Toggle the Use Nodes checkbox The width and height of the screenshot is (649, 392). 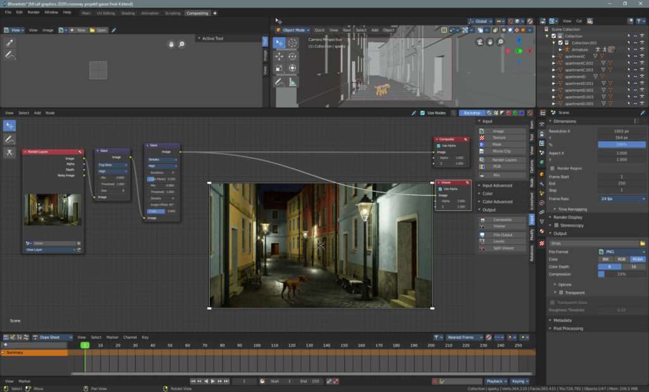(423, 113)
